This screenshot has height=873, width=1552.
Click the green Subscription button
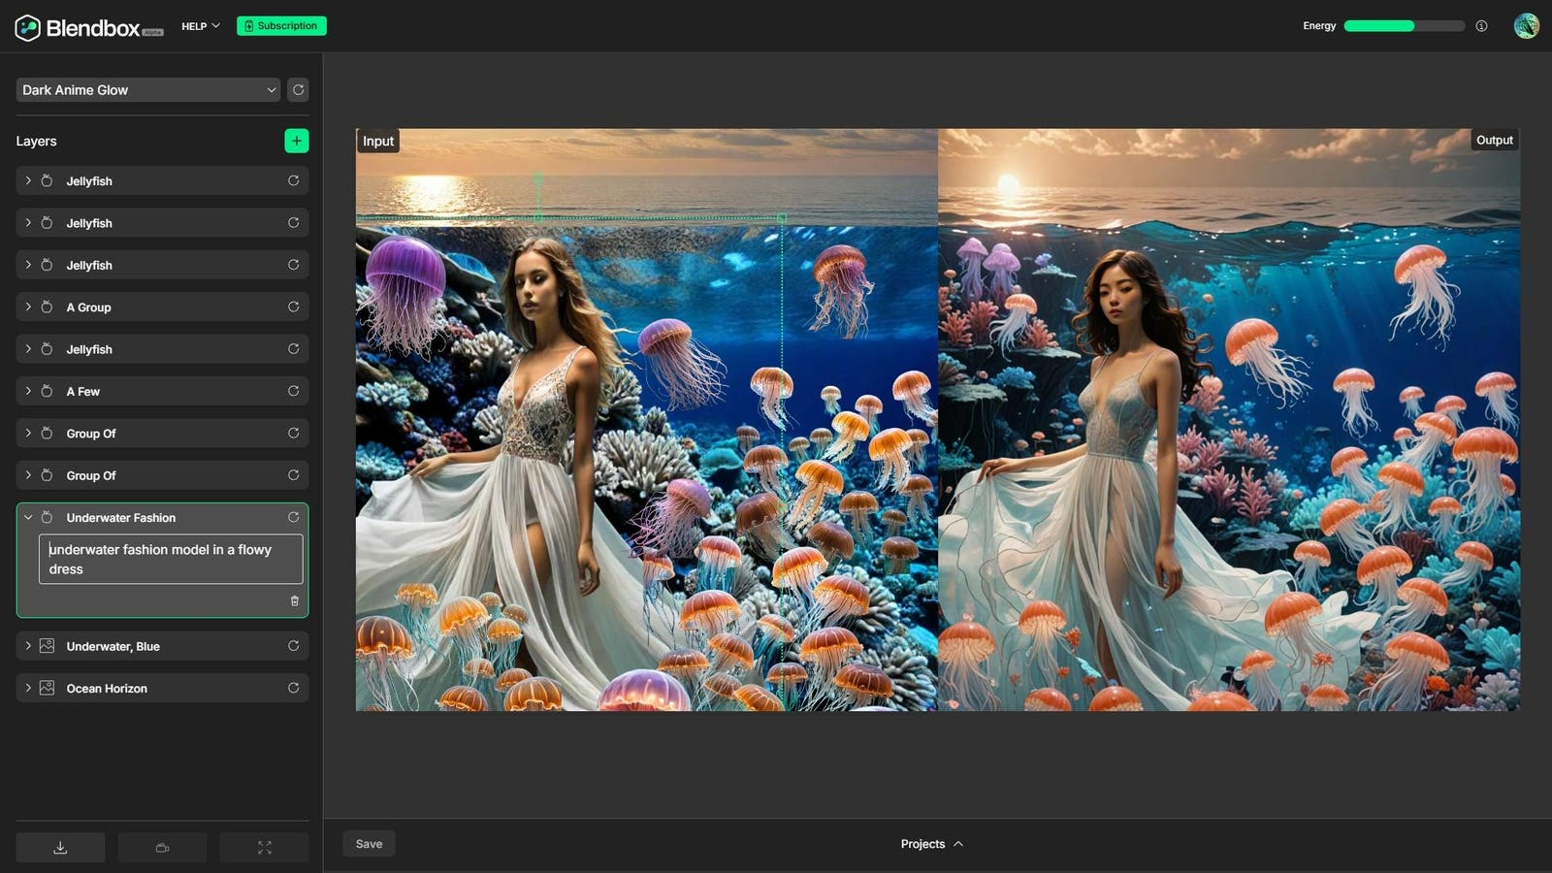tap(281, 26)
